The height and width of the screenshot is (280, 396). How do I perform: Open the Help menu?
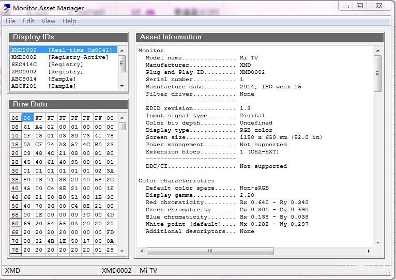tap(69, 21)
